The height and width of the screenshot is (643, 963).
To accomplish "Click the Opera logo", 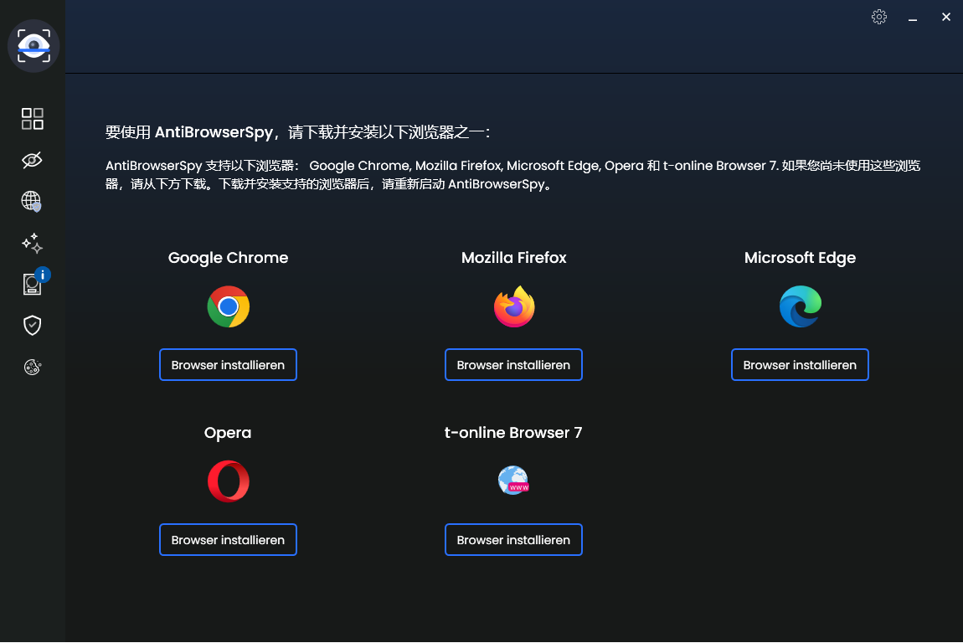I will click(x=228, y=481).
